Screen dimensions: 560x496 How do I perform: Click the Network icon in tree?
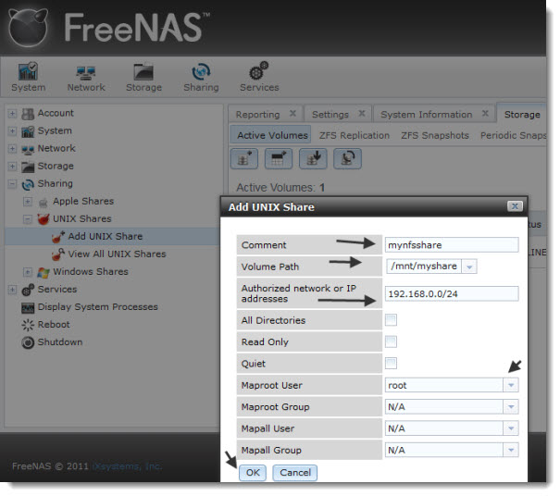28,149
